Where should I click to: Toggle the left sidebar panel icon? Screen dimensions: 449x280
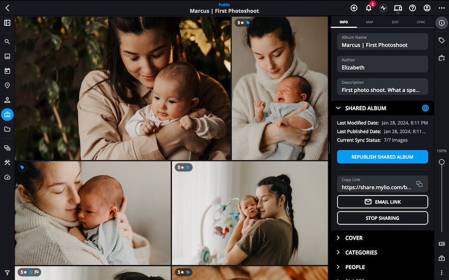tap(7, 23)
